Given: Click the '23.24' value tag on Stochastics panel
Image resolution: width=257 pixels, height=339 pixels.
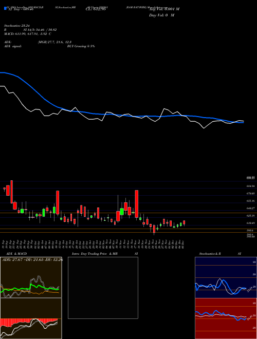Looking at the screenshot, I should 250,289.
